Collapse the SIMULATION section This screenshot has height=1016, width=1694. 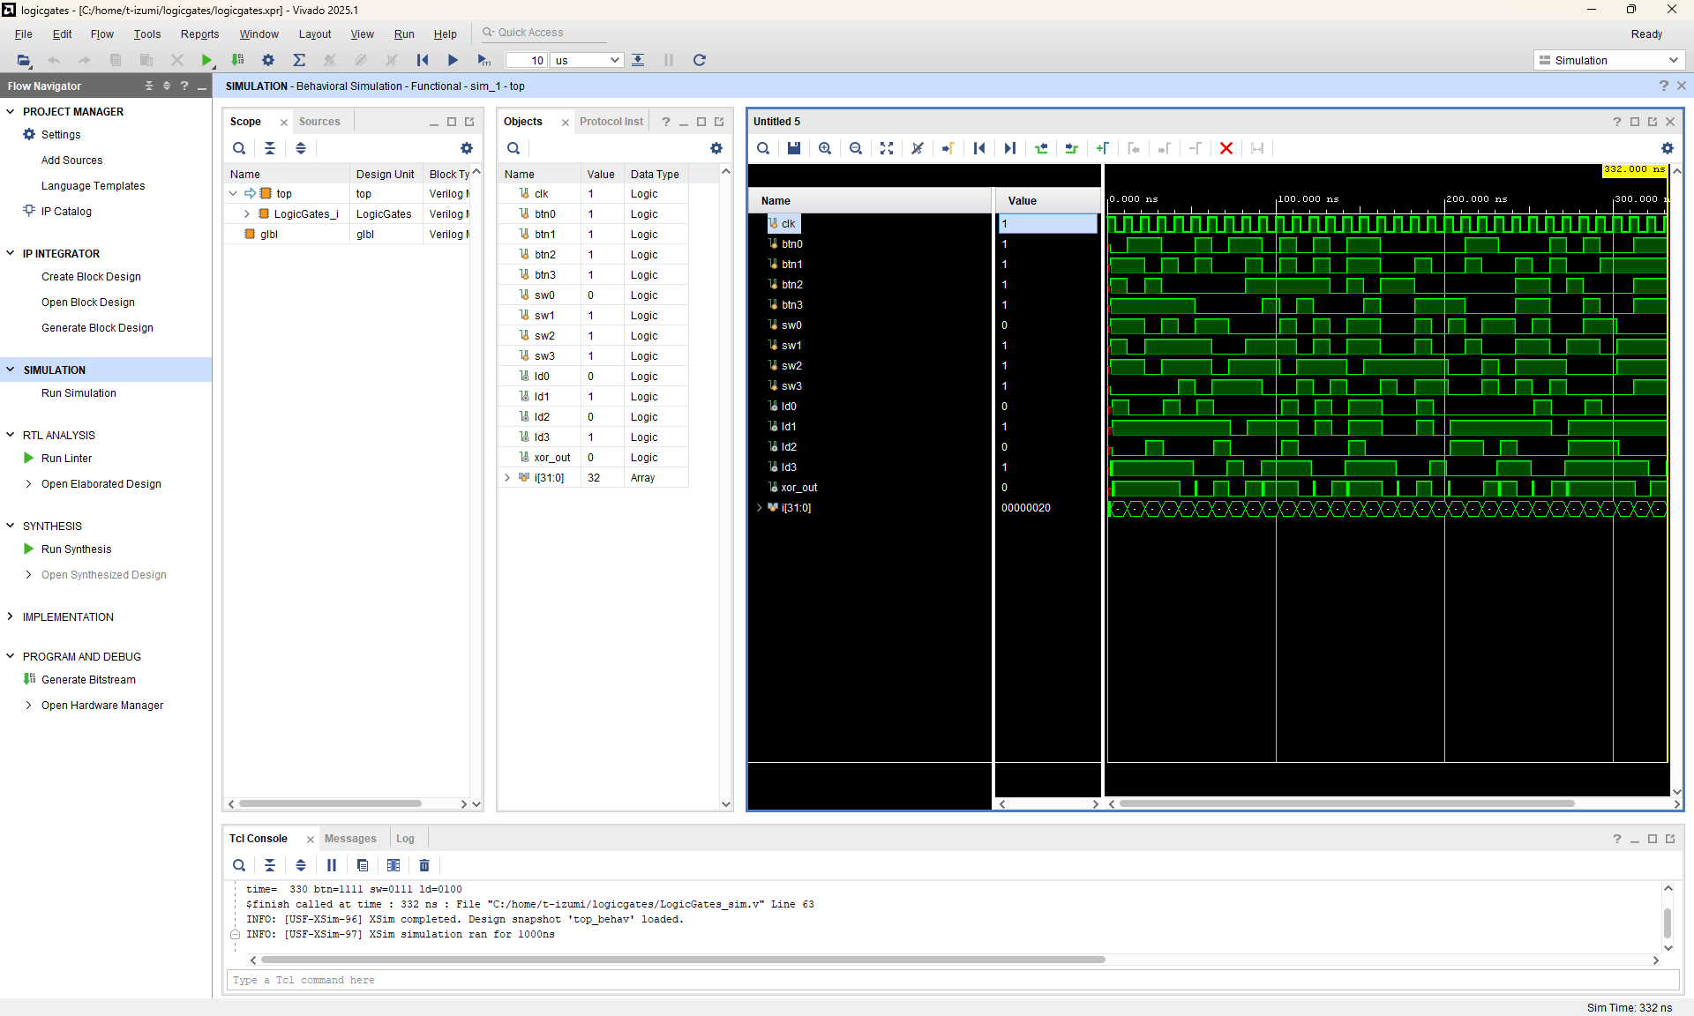coord(11,370)
